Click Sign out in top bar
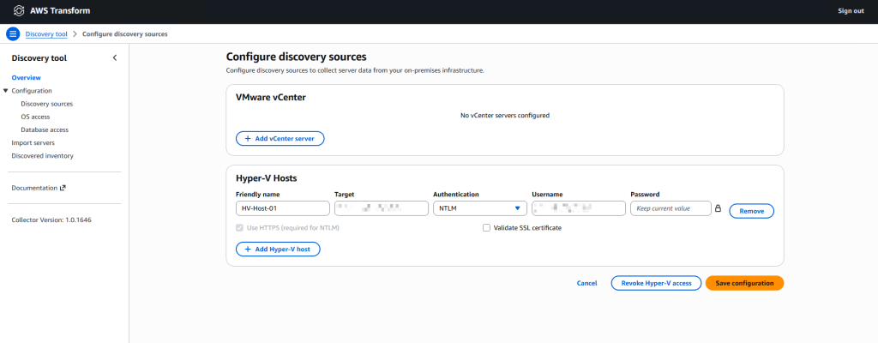The height and width of the screenshot is (343, 878). pos(851,10)
